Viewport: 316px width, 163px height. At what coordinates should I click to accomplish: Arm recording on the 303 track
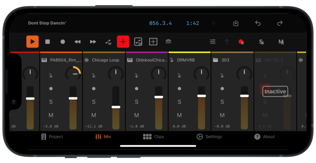(x=222, y=89)
